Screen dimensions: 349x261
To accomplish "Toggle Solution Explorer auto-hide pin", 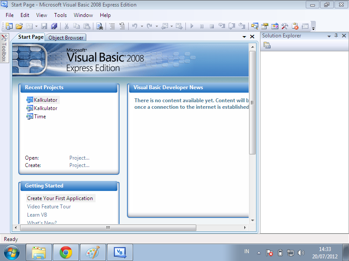I will [x=336, y=36].
